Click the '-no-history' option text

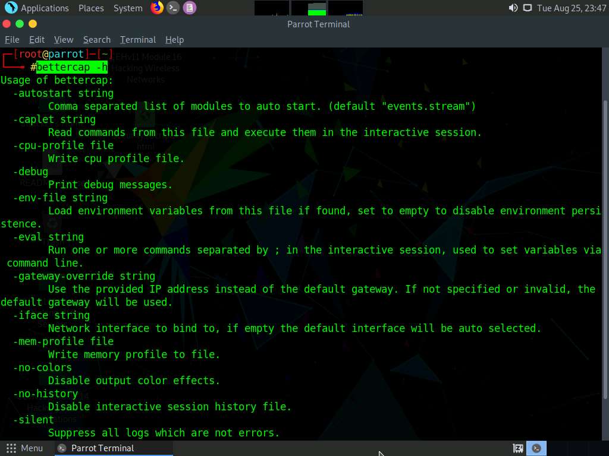(45, 394)
